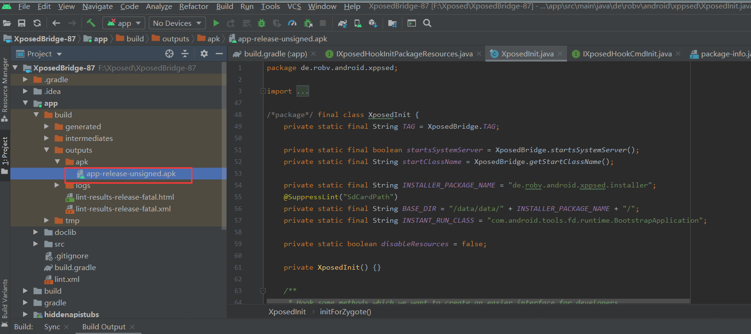Switch to IXposedHookCmdInit.java tab

(627, 54)
